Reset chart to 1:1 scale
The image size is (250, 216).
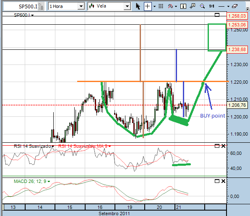pos(212,6)
